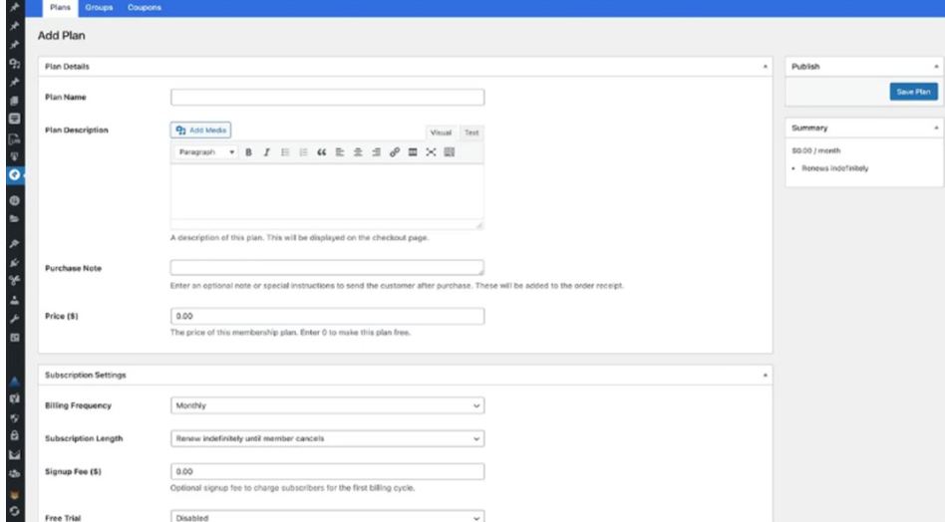Open the Billing Frequency dropdown

coord(327,405)
